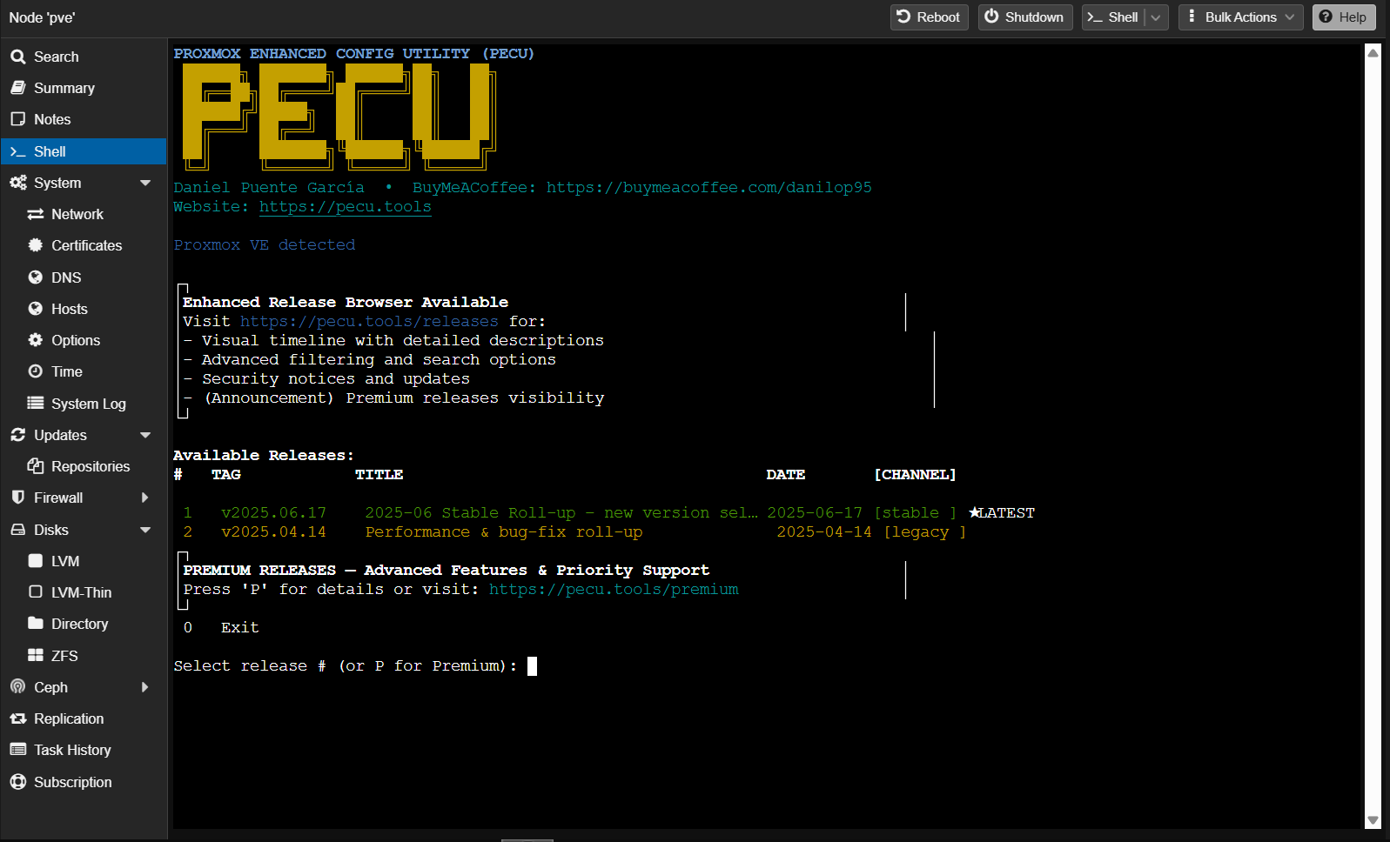This screenshot has width=1390, height=842.
Task: Click the ZFS grid icon
Action: (36, 655)
